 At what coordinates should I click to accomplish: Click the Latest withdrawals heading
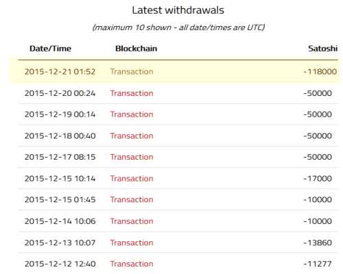pos(178,10)
